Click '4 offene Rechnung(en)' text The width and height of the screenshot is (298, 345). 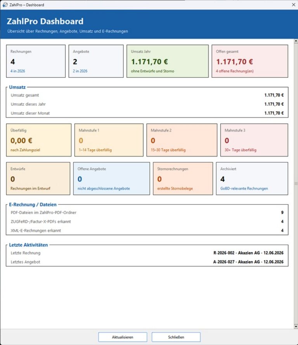[235, 71]
